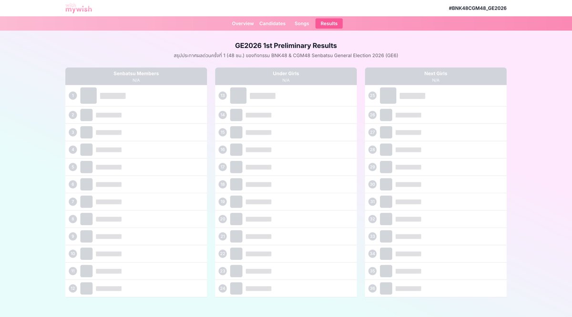Select the rank 35 number badge
This screenshot has height=317, width=572.
pos(372,271)
